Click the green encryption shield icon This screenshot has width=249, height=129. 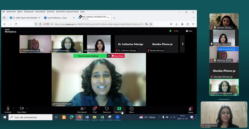(170, 31)
